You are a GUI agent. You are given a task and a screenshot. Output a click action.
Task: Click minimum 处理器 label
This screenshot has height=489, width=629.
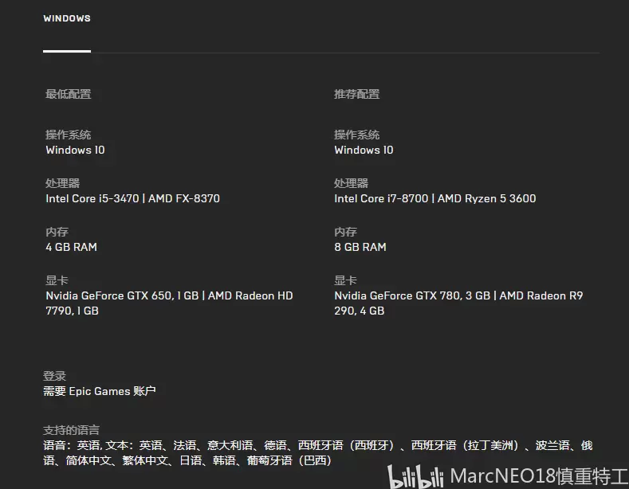pos(62,183)
